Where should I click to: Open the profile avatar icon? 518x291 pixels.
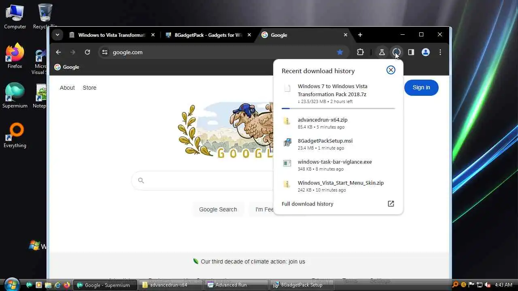coord(426,52)
